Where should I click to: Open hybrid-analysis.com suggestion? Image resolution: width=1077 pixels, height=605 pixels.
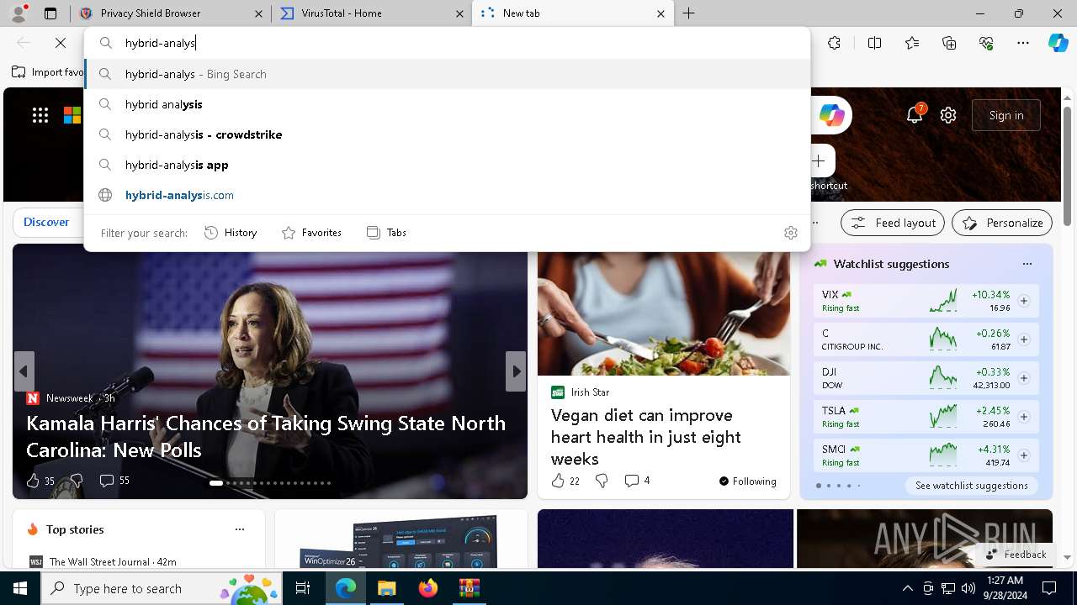tap(447, 195)
